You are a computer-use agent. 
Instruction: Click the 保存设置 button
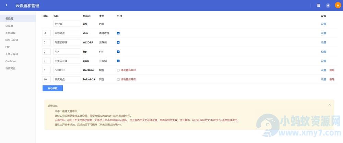[x=53, y=88]
